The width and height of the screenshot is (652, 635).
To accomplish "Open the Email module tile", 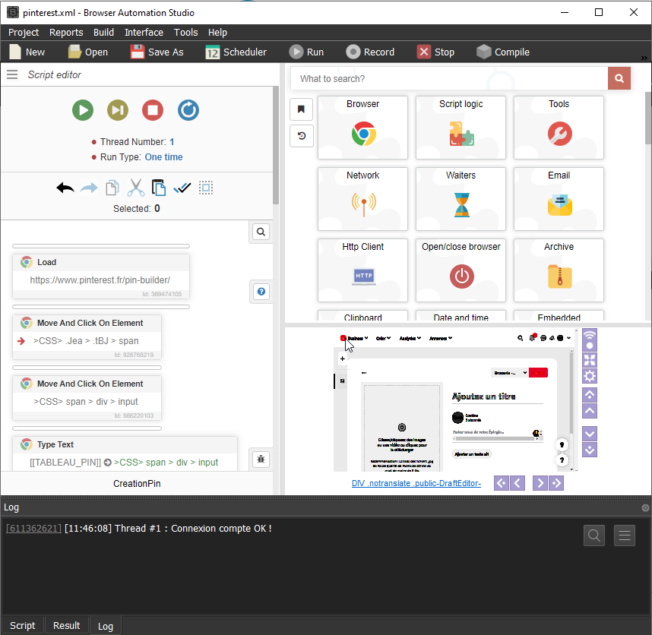I will (x=559, y=199).
